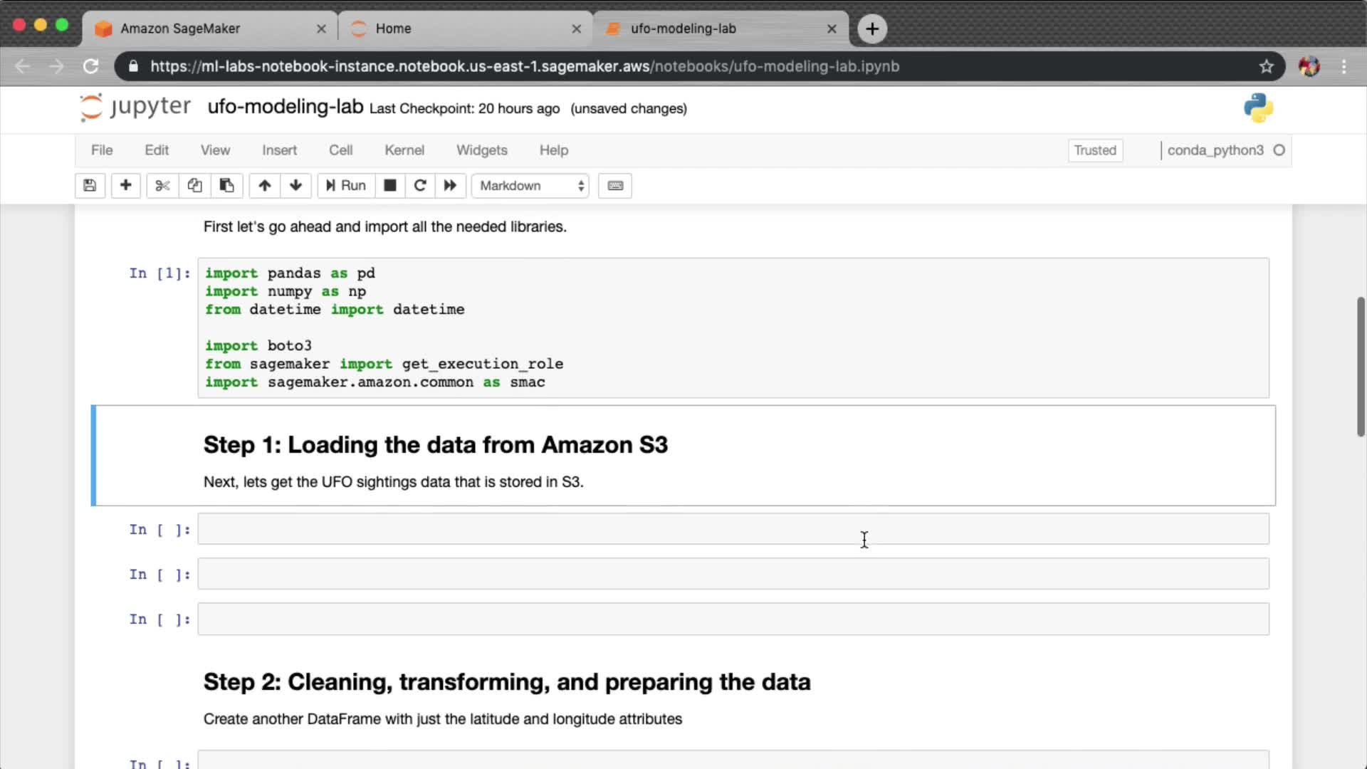Open the Markdown cell type dropdown
The image size is (1367, 769).
coord(530,186)
